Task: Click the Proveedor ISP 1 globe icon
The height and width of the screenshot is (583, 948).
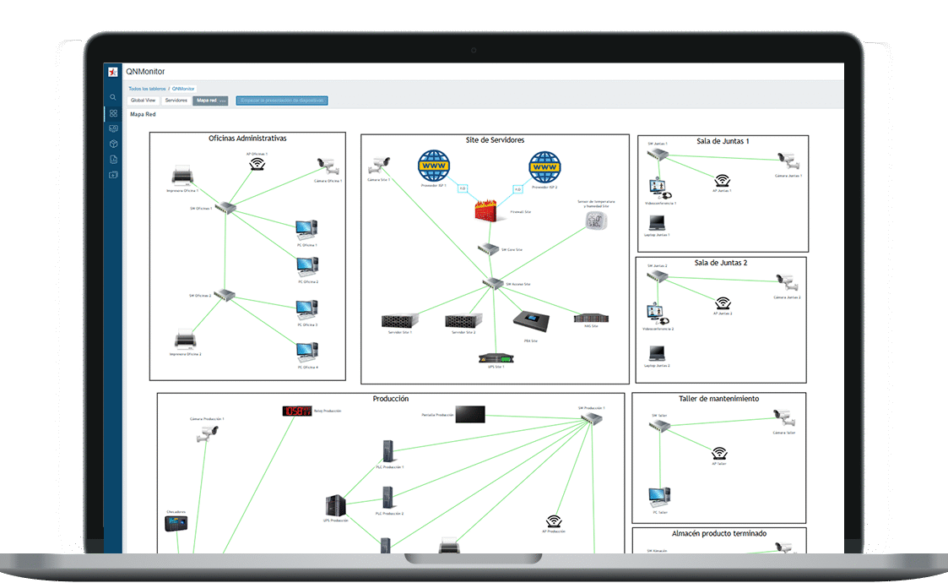Action: (435, 166)
